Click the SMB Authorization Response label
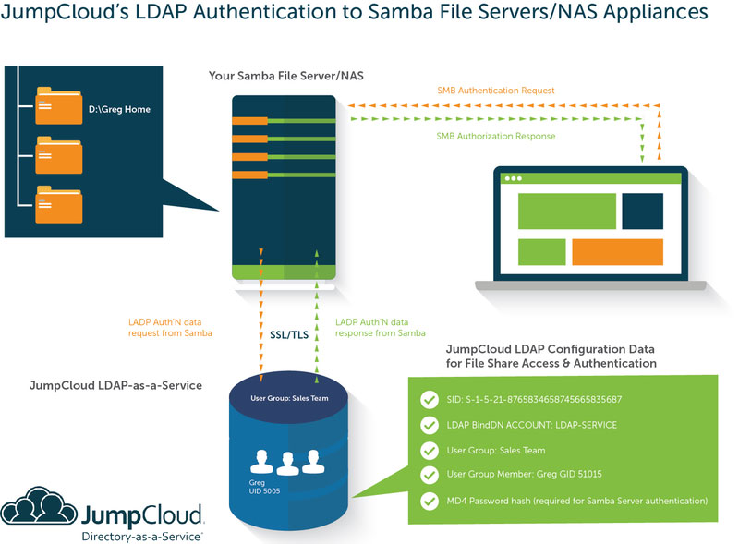The height and width of the screenshot is (544, 739). pyautogui.click(x=495, y=136)
